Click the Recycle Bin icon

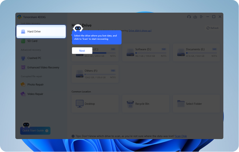click(x=130, y=104)
